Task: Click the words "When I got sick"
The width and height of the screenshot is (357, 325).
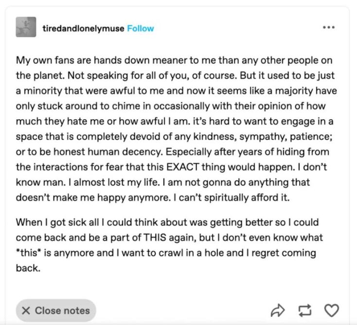Action: point(46,223)
